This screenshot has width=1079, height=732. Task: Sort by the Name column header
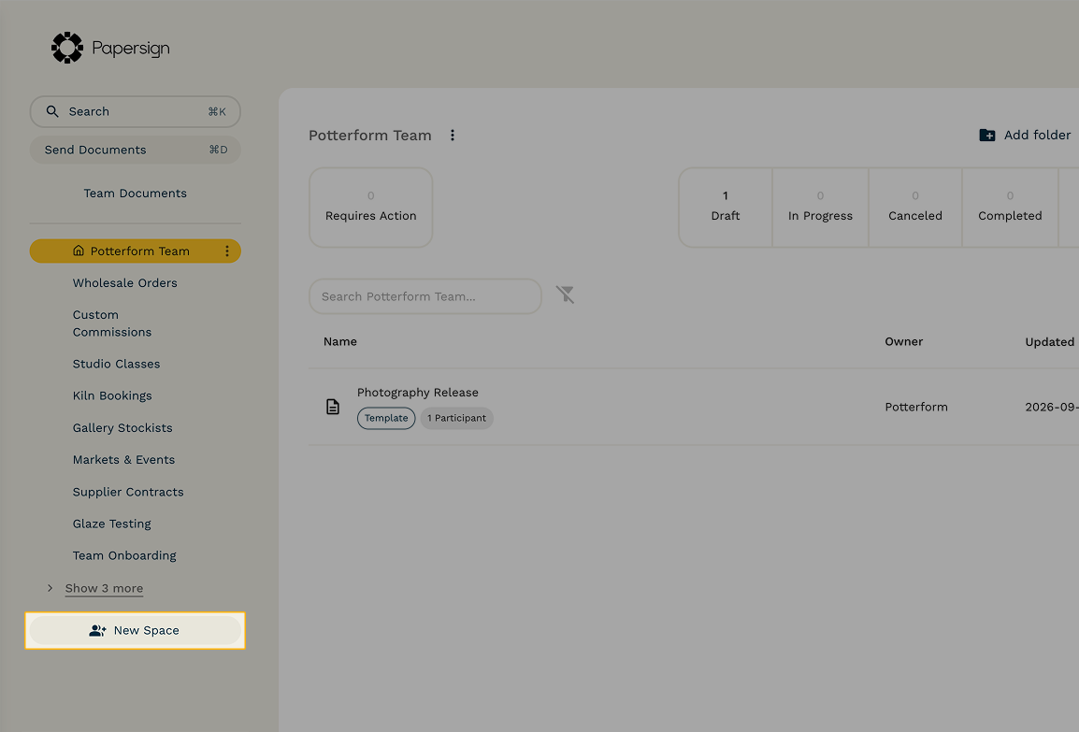pos(340,342)
